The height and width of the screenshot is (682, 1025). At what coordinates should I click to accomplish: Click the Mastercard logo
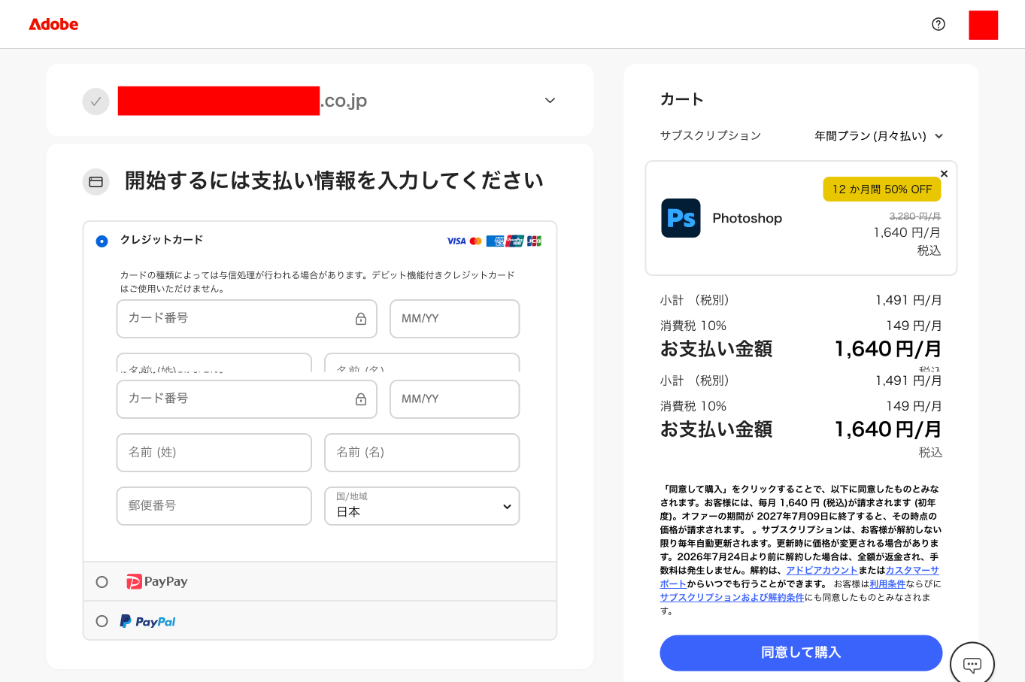[475, 241]
